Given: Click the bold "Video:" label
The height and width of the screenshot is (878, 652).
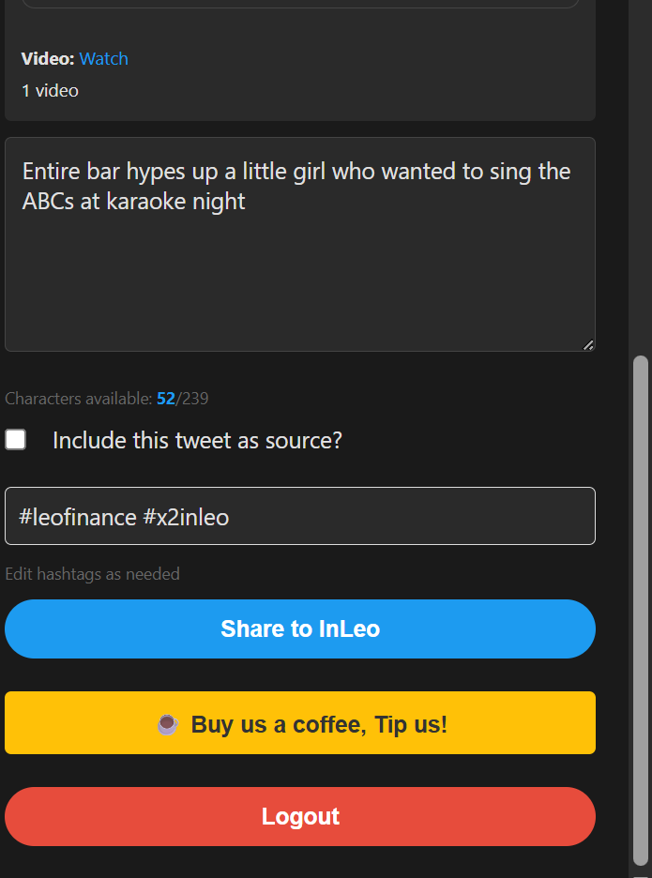Looking at the screenshot, I should 48,58.
